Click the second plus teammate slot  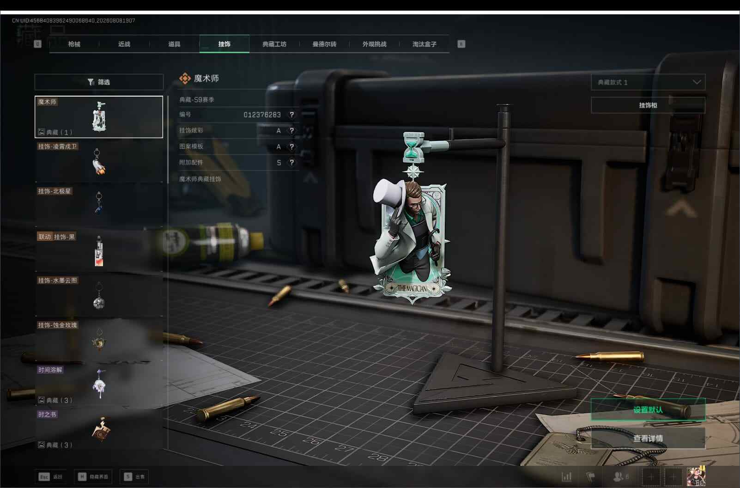(673, 476)
